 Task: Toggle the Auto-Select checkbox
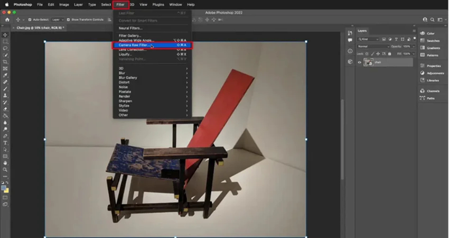[30, 20]
